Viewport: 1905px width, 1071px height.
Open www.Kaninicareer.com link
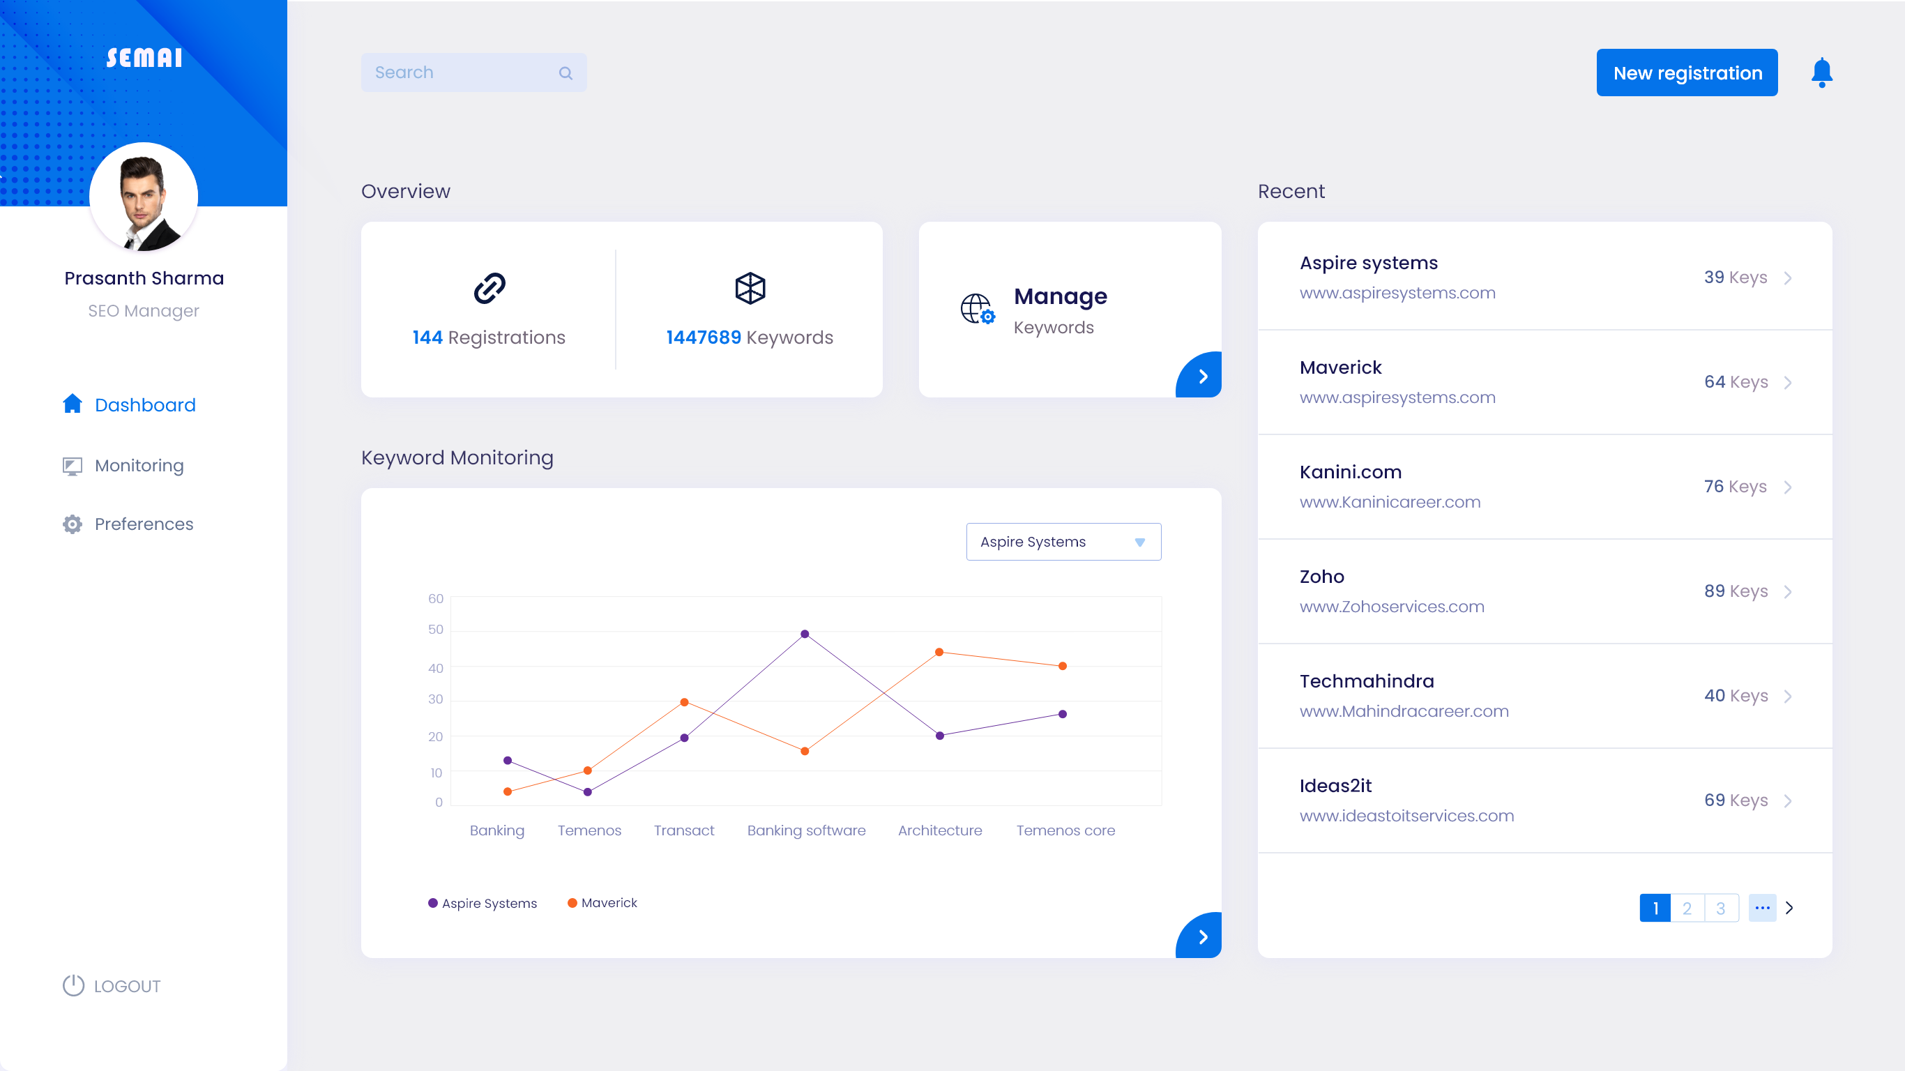pyautogui.click(x=1390, y=502)
